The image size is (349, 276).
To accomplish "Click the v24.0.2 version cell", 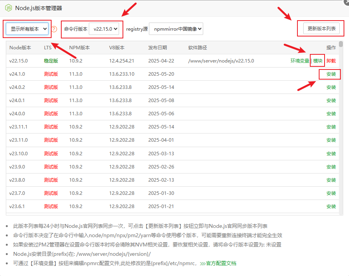I will [17, 87].
